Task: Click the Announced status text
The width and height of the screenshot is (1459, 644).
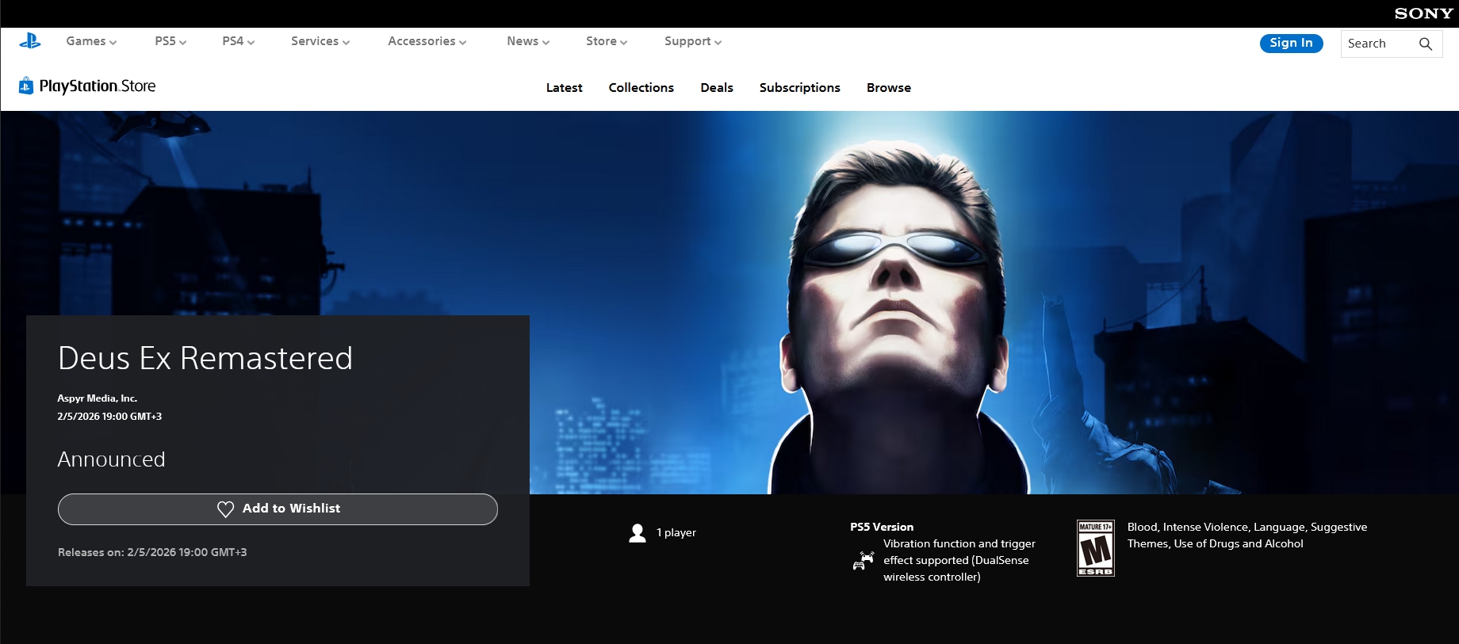Action: point(112,459)
